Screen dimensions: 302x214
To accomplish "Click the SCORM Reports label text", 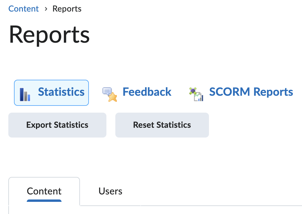I will (x=251, y=92).
